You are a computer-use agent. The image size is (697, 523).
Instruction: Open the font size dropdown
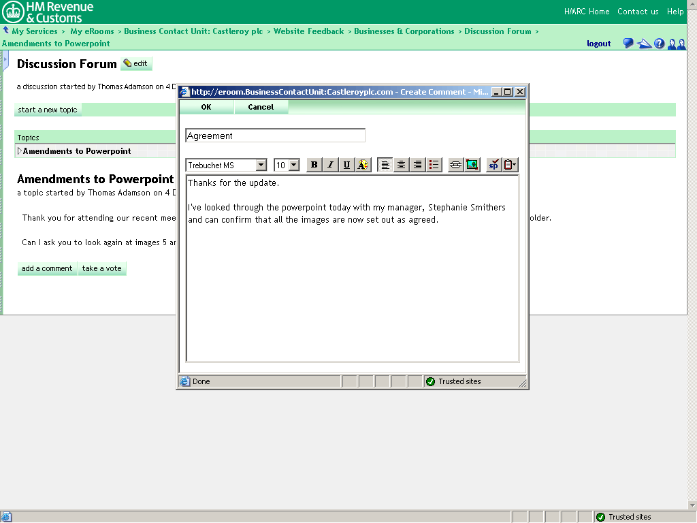coord(293,165)
